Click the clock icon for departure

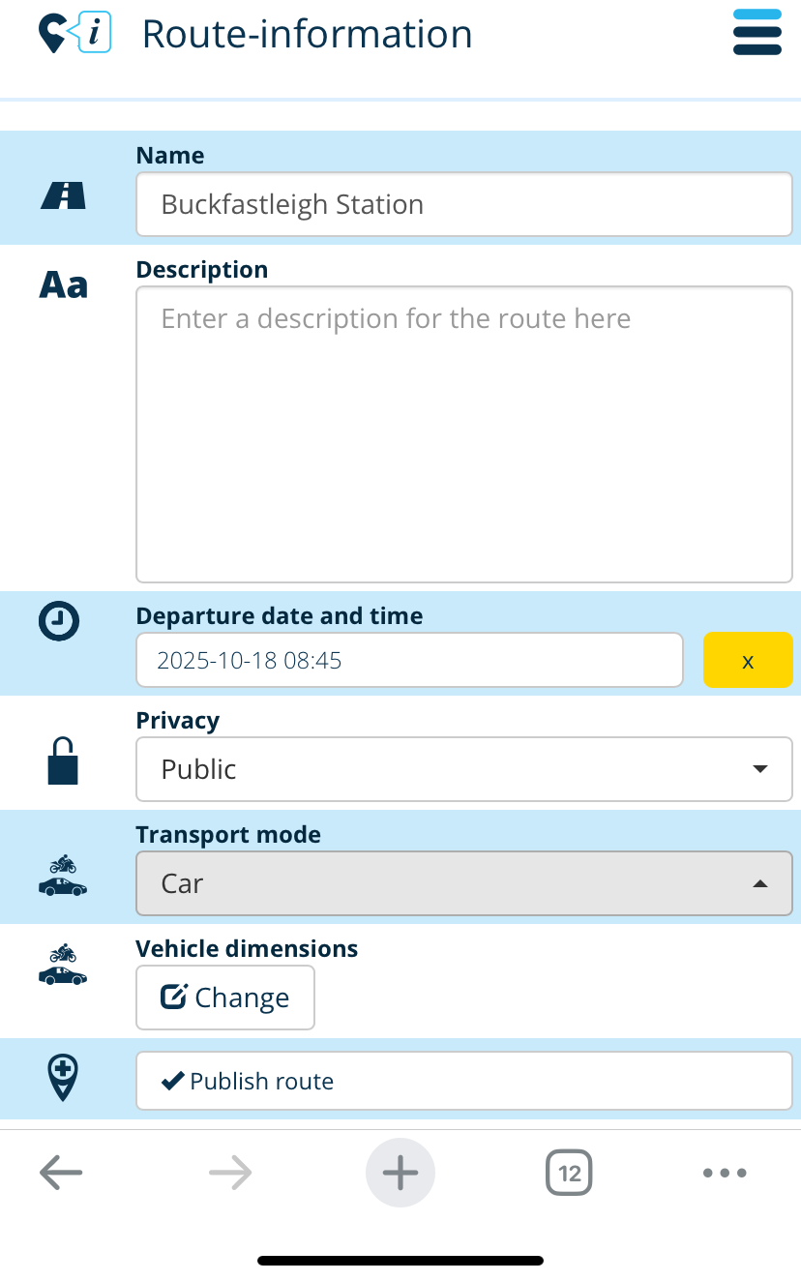pos(60,620)
